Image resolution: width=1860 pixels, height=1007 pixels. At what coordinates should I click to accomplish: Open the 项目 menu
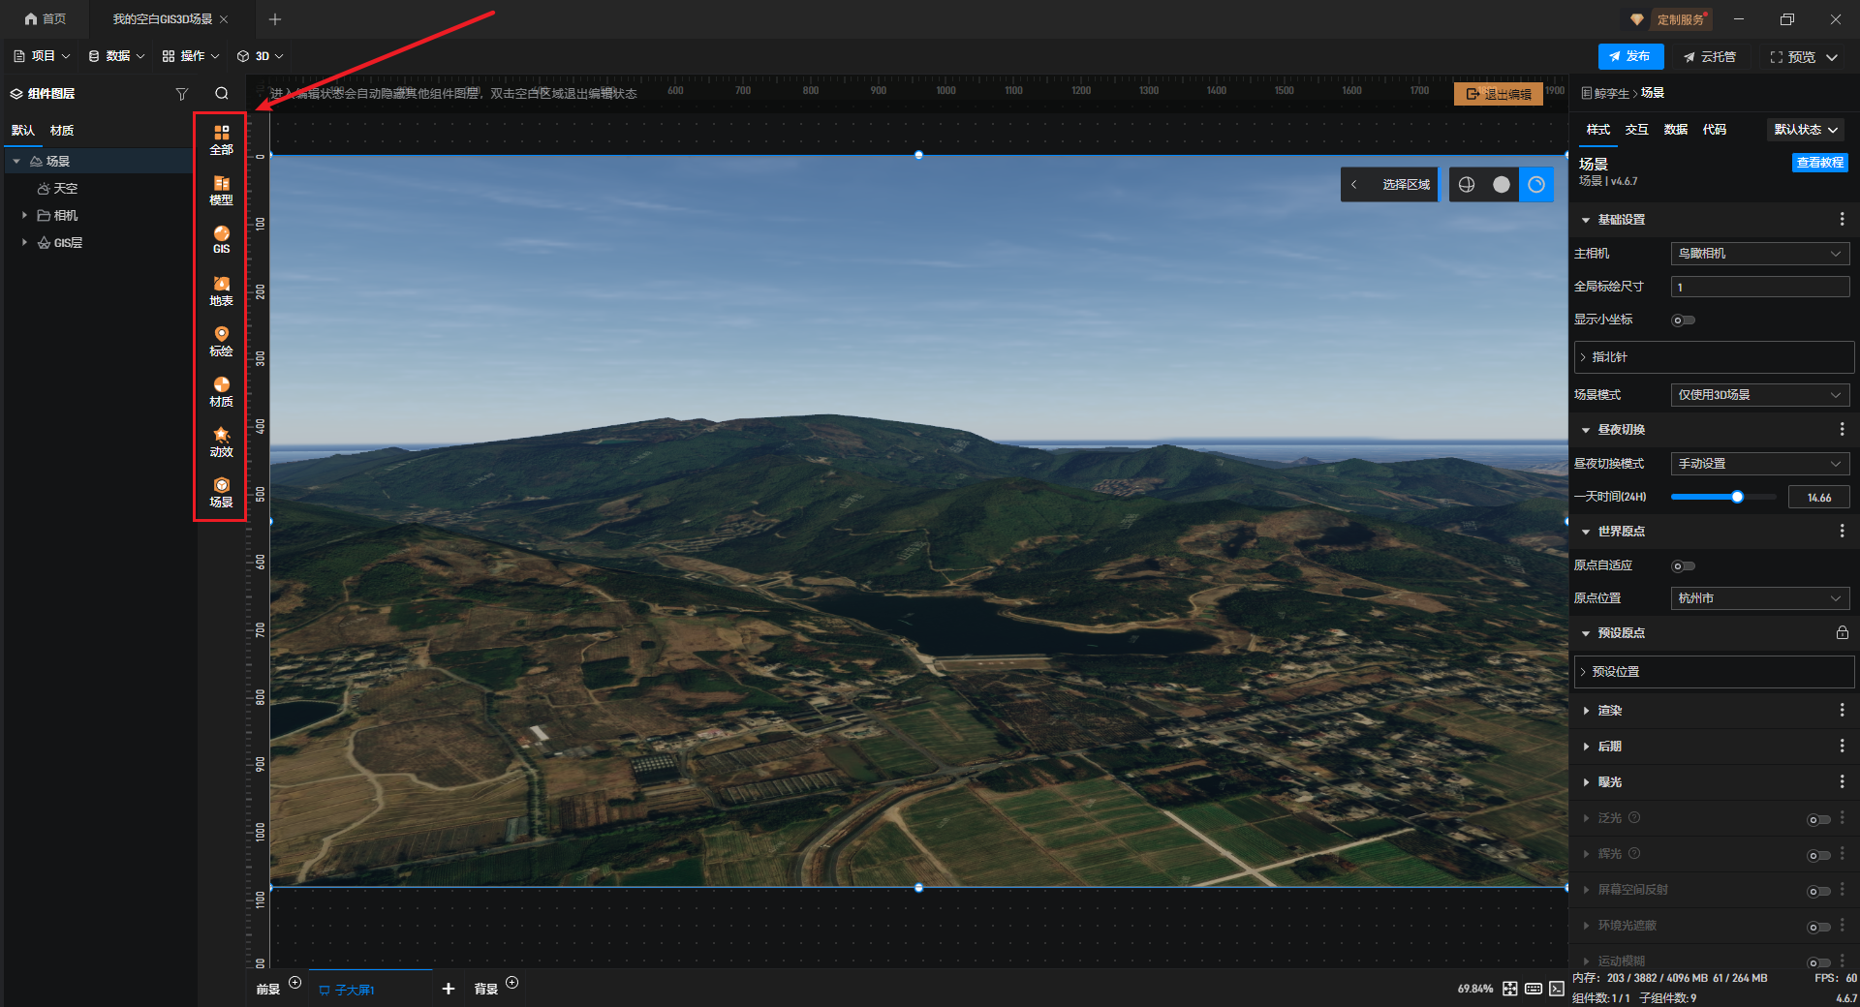tap(43, 56)
